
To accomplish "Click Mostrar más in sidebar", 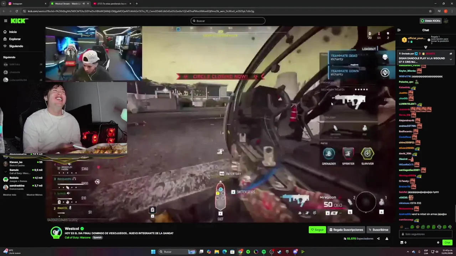I will [10, 195].
